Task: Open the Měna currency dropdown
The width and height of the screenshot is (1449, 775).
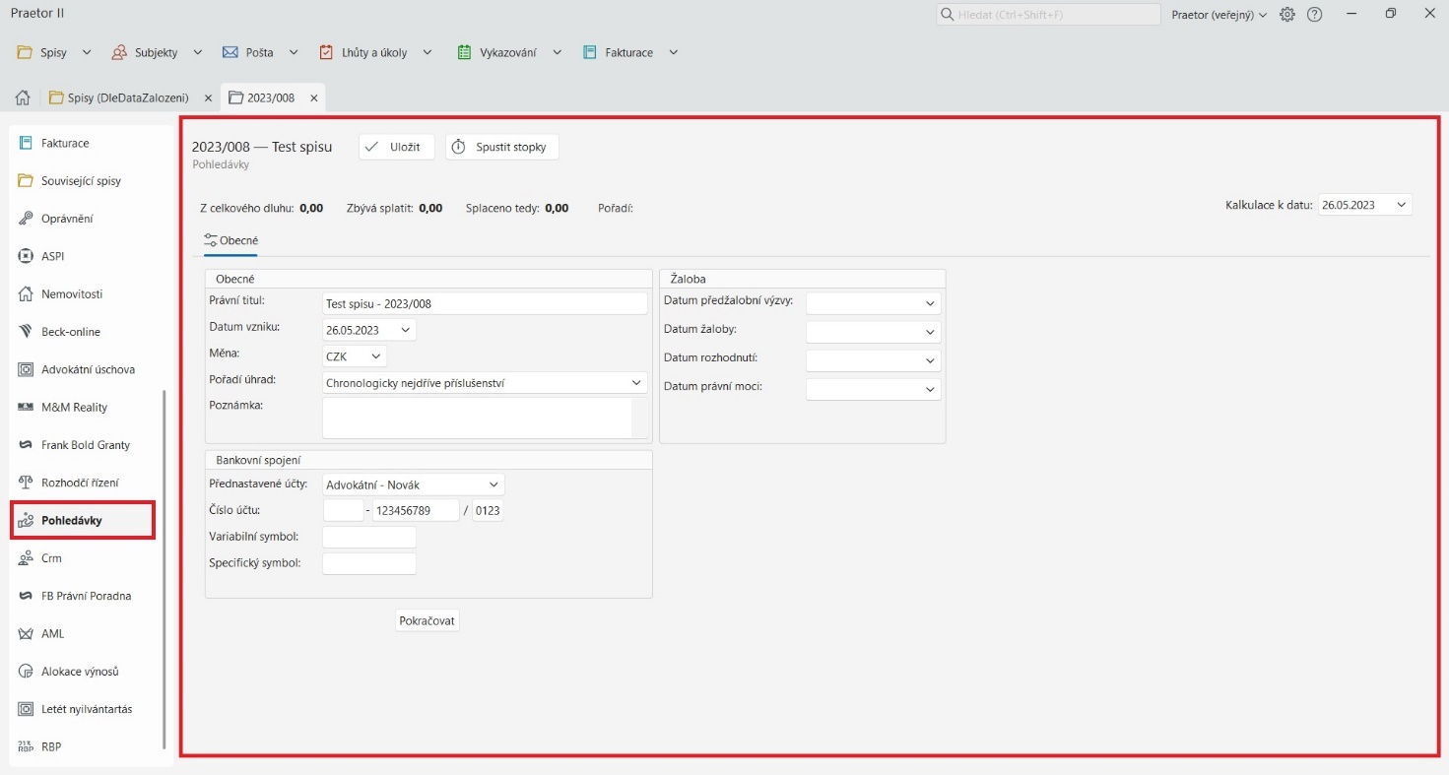Action: coord(375,356)
